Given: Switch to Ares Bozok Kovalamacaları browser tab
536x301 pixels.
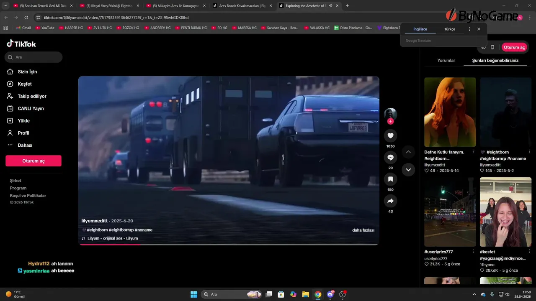Looking at the screenshot, I should [x=242, y=6].
